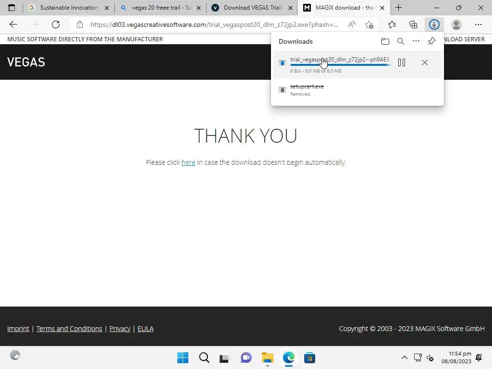
Task: Open Task View on taskbar
Action: 224,358
